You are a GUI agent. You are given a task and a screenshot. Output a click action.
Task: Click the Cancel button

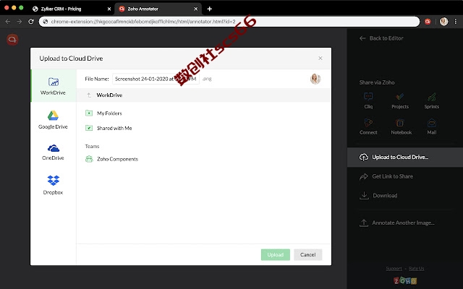tap(307, 255)
